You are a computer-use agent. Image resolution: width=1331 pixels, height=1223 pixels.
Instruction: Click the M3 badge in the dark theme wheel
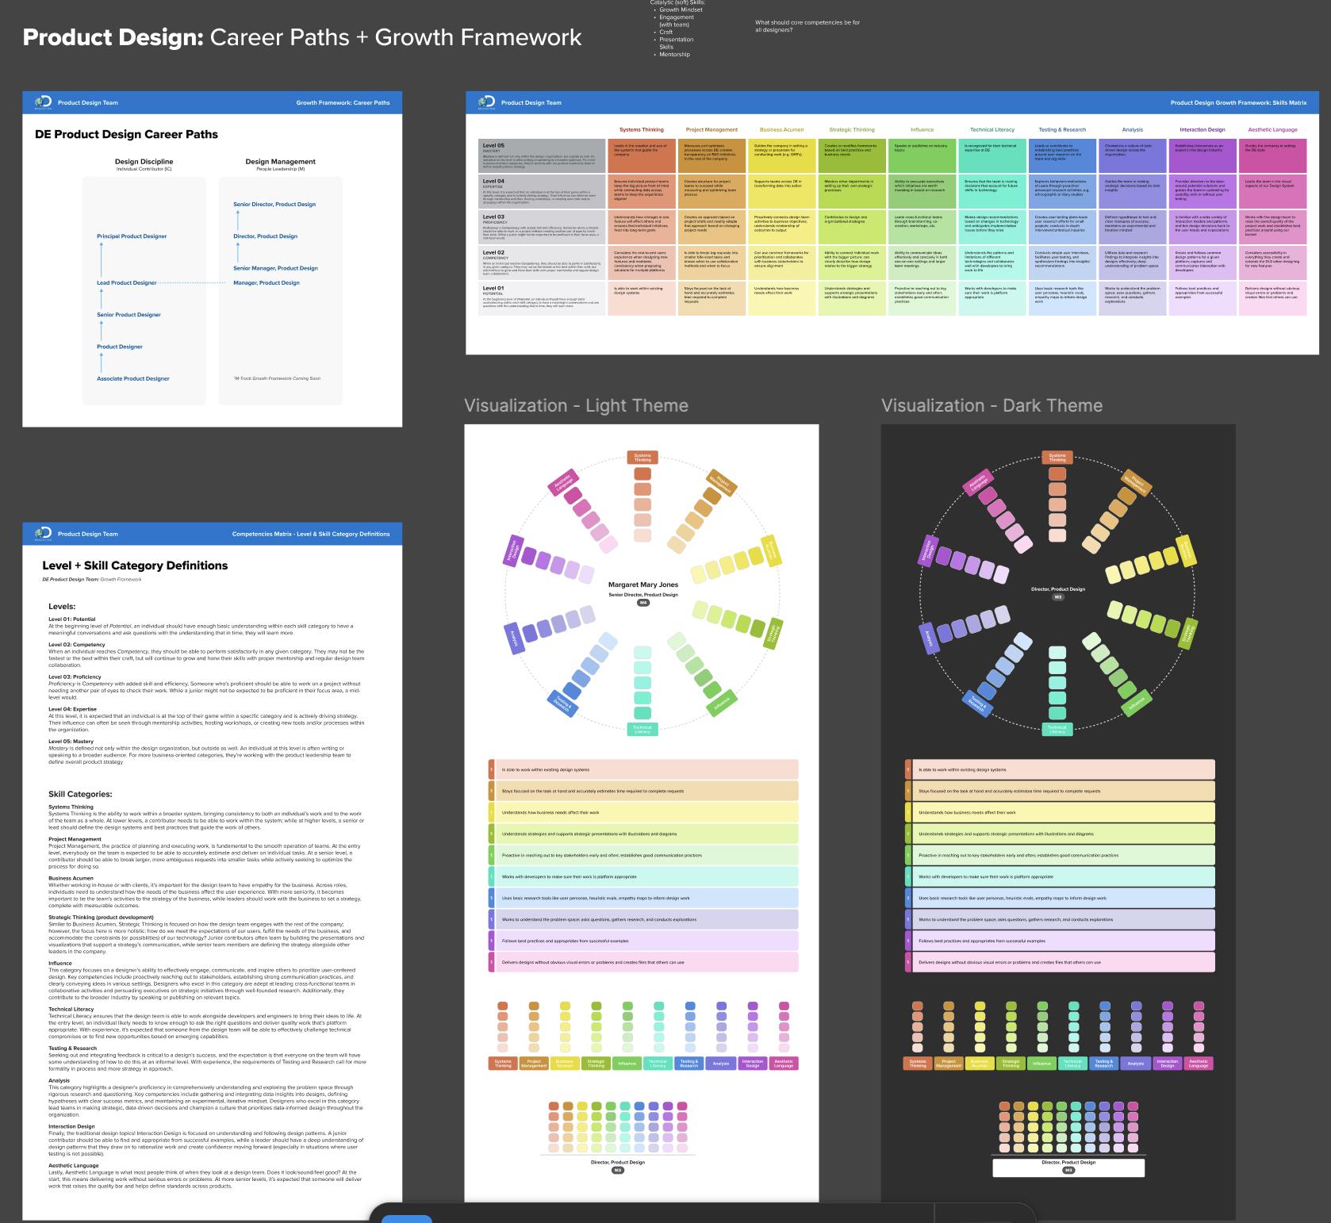1058,597
